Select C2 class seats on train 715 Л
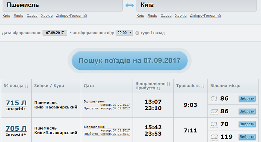 247,111
